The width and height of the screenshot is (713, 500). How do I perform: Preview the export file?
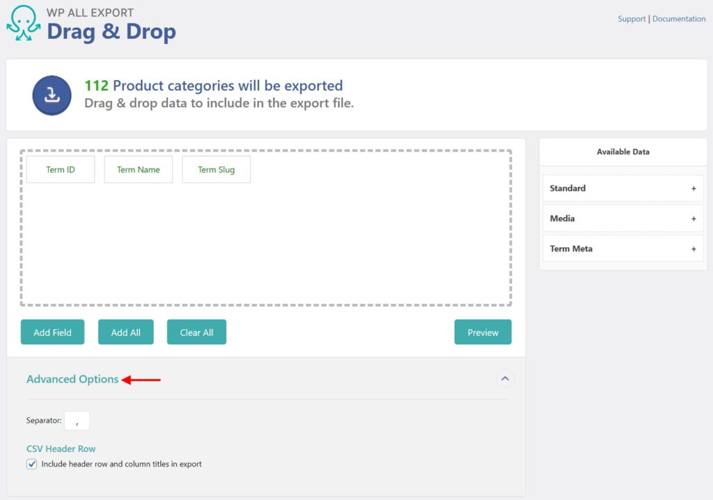[483, 332]
